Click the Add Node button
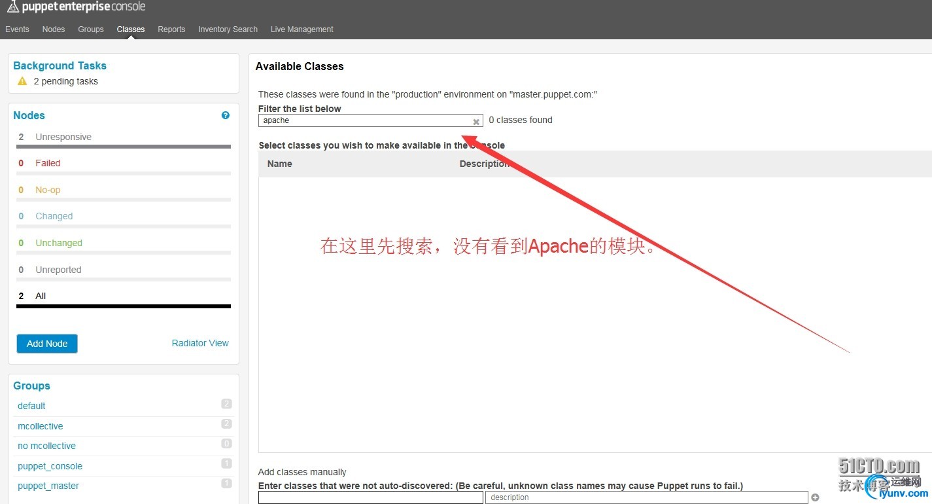Viewport: 932px width, 504px height. [x=47, y=344]
